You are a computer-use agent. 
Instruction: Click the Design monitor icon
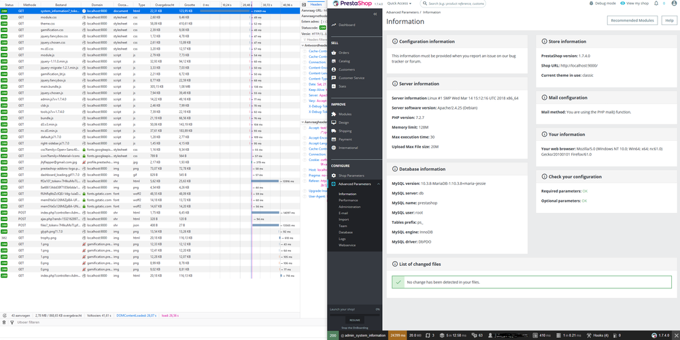click(333, 122)
